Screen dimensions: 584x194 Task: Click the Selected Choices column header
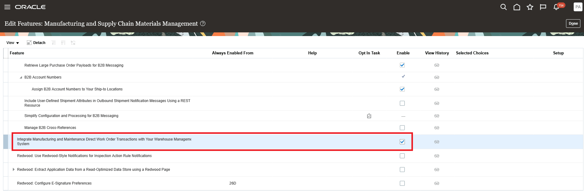point(472,53)
